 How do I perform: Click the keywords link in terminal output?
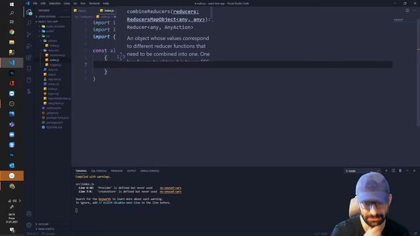click(105, 199)
